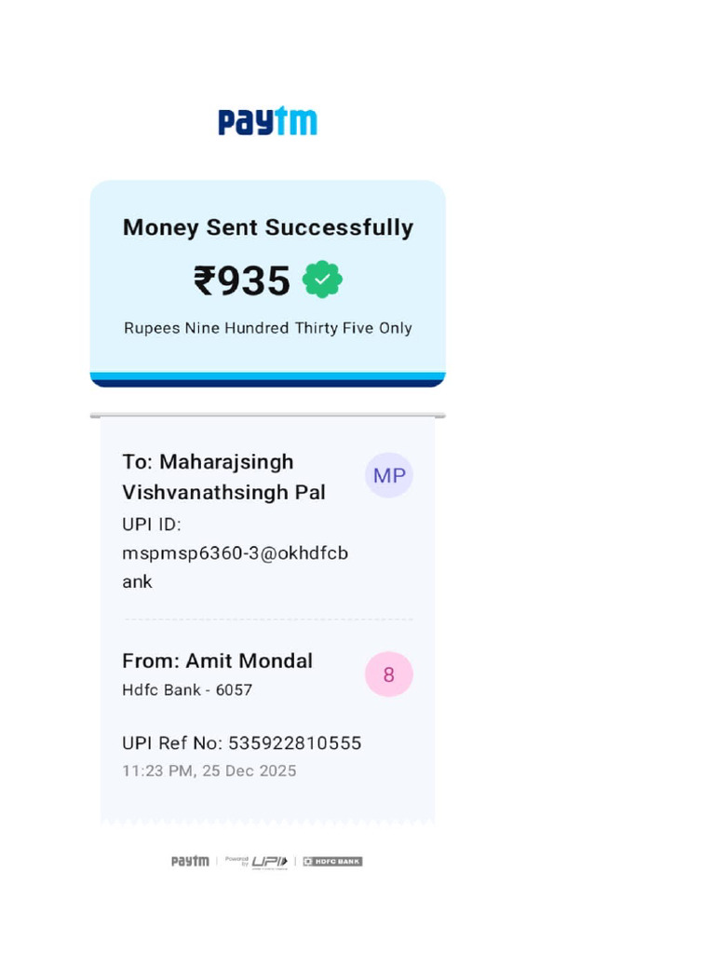Click the Paytm logo at the top
The width and height of the screenshot is (715, 954).
[x=267, y=122]
